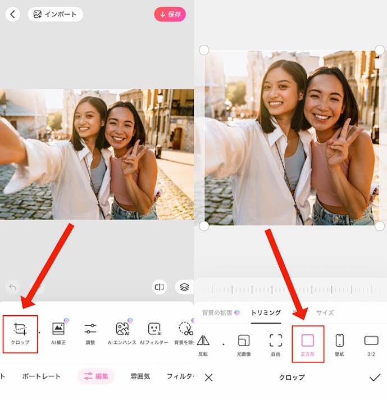This screenshot has width=387, height=400.
Task: Tap the before/after compare icon
Action: click(160, 287)
